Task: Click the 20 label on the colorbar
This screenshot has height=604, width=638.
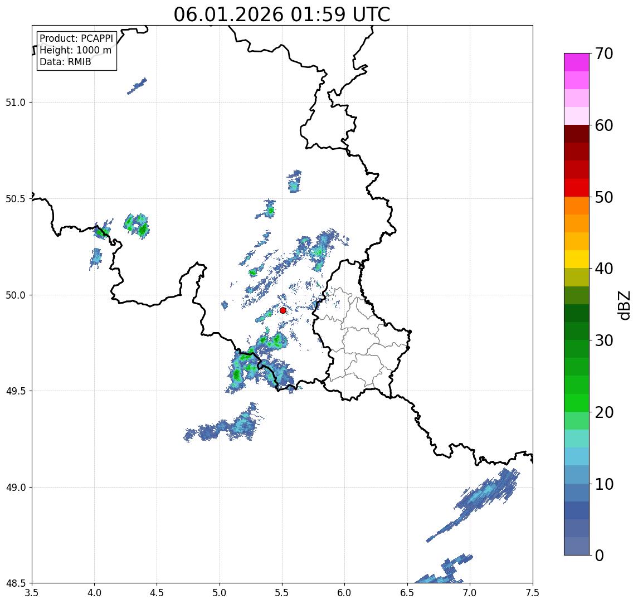Action: [603, 412]
